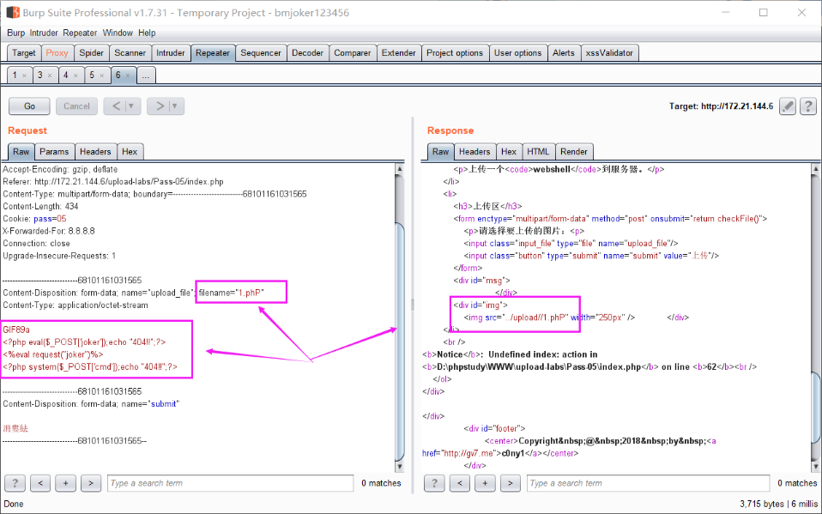Go to previous match in request search
Screen dimensions: 822x514
click(40, 483)
